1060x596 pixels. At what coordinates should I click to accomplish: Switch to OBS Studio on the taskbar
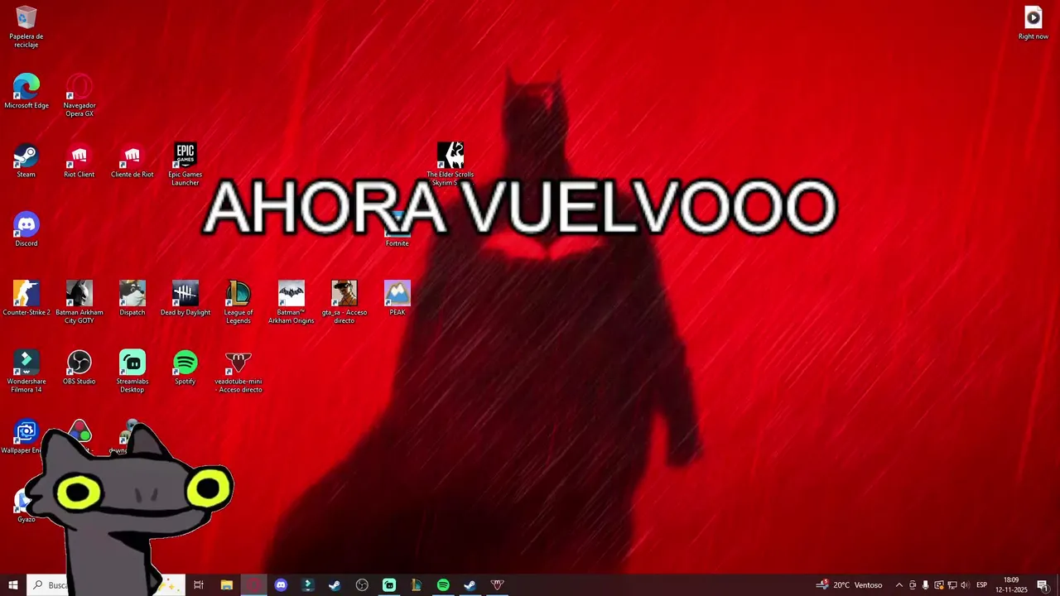[362, 585]
